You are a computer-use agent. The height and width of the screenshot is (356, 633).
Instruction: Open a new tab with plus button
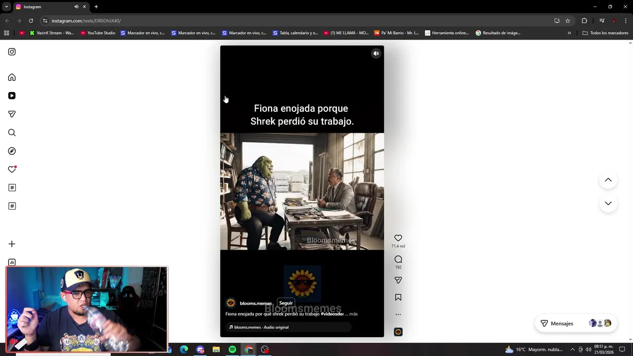(x=96, y=7)
